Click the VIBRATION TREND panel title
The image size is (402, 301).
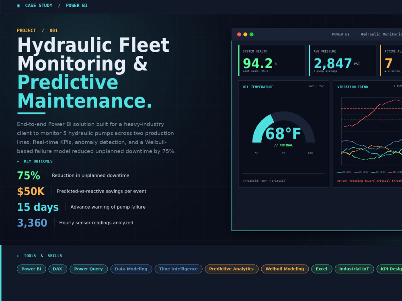[x=353, y=87]
